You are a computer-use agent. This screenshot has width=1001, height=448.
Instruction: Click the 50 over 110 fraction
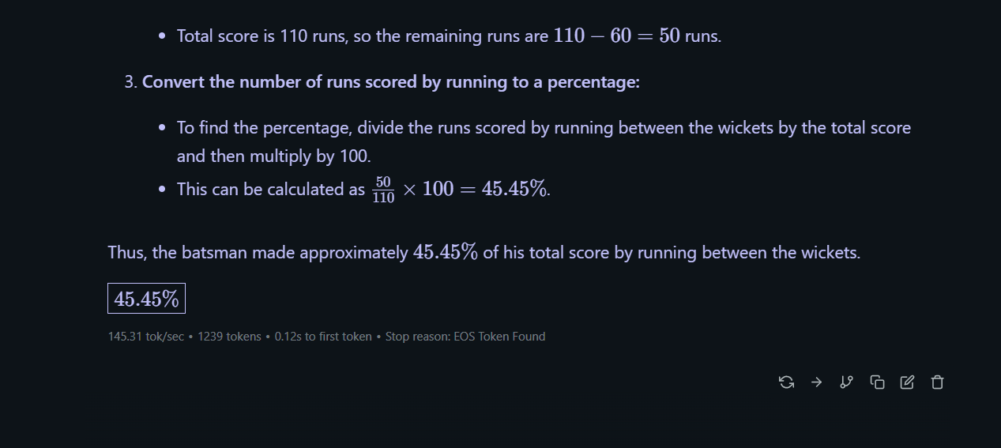point(383,190)
